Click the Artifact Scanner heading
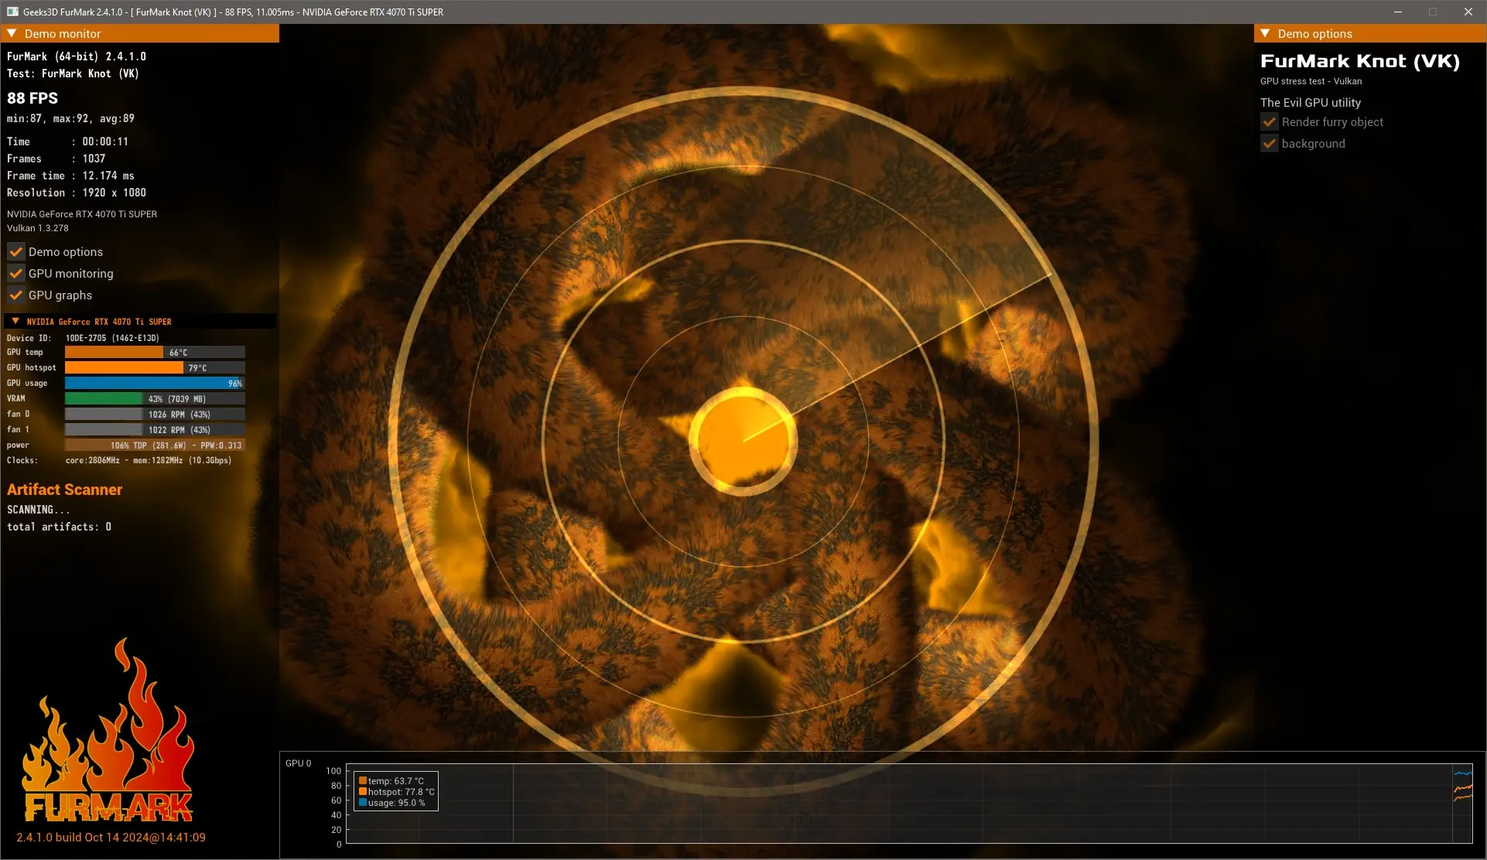 65,490
